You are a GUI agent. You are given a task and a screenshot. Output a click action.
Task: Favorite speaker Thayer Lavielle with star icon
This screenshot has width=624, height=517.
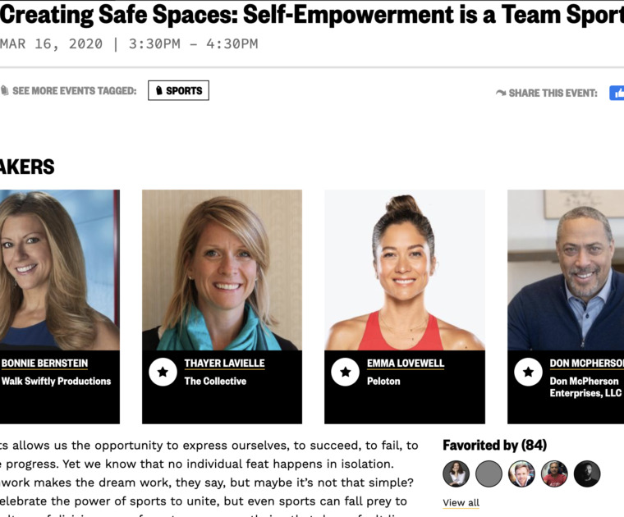(x=163, y=373)
